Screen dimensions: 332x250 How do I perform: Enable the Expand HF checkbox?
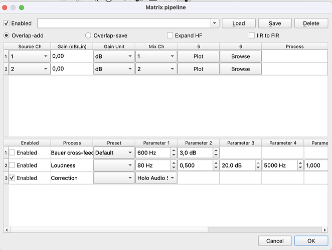170,35
